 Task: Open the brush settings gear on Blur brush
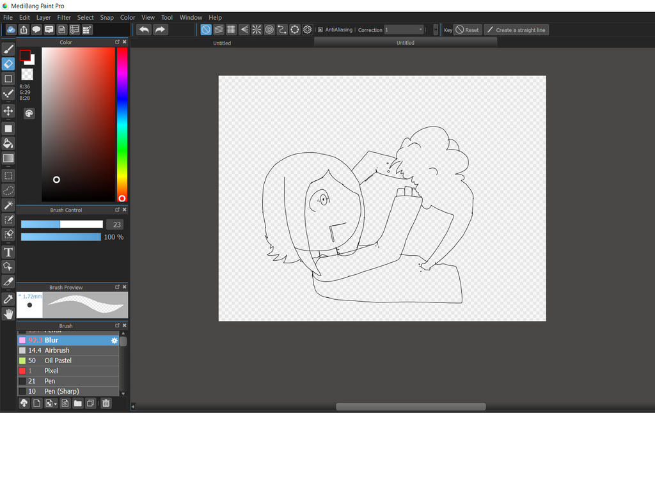114,341
